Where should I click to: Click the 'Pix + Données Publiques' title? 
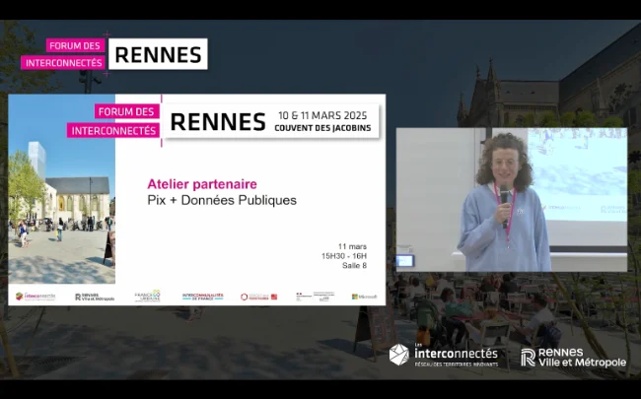pos(222,200)
